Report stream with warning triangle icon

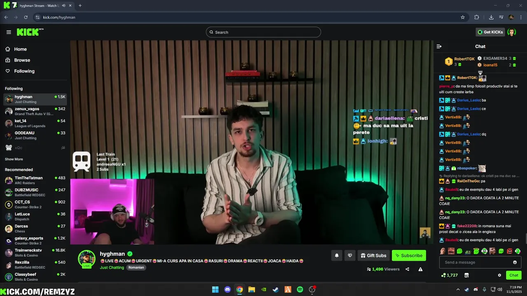[x=420, y=269]
